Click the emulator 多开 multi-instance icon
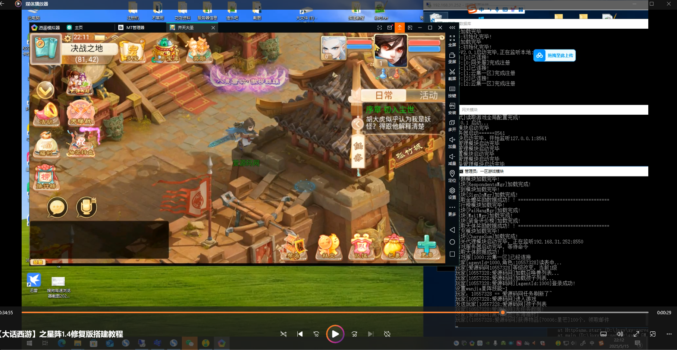 tap(452, 126)
